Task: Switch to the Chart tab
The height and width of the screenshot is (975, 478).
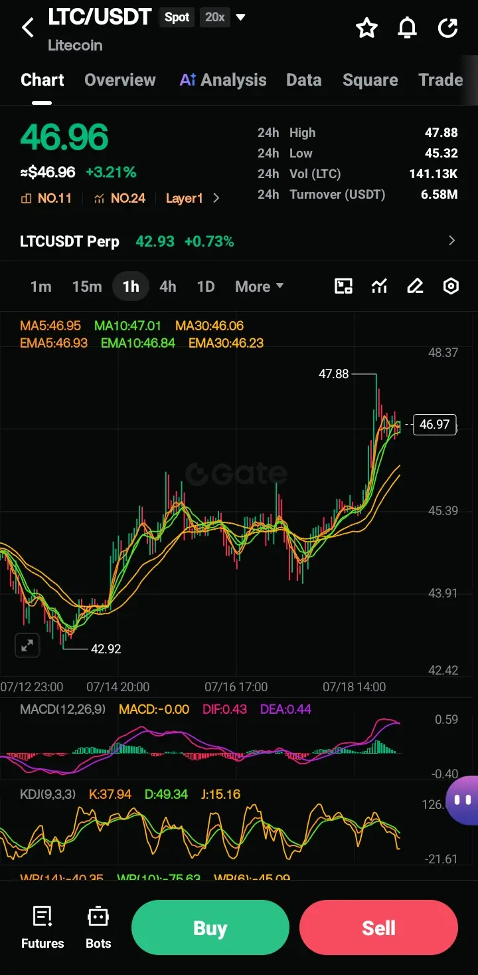Action: pos(42,80)
